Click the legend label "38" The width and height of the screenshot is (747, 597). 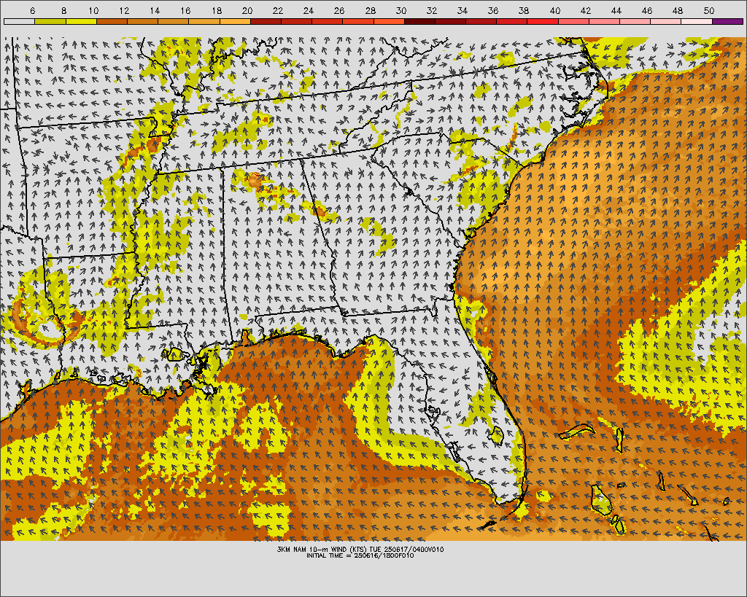click(524, 10)
